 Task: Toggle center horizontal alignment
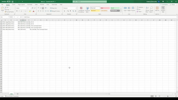click(41, 11)
